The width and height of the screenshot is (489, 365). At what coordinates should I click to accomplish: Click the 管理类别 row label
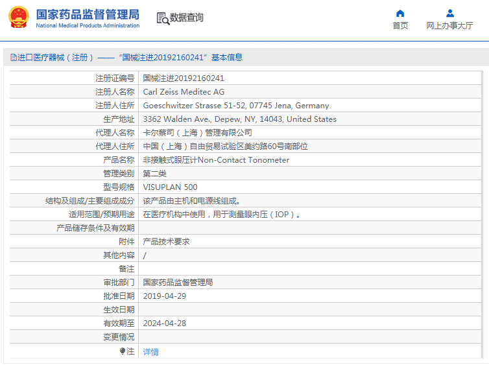(x=119, y=174)
